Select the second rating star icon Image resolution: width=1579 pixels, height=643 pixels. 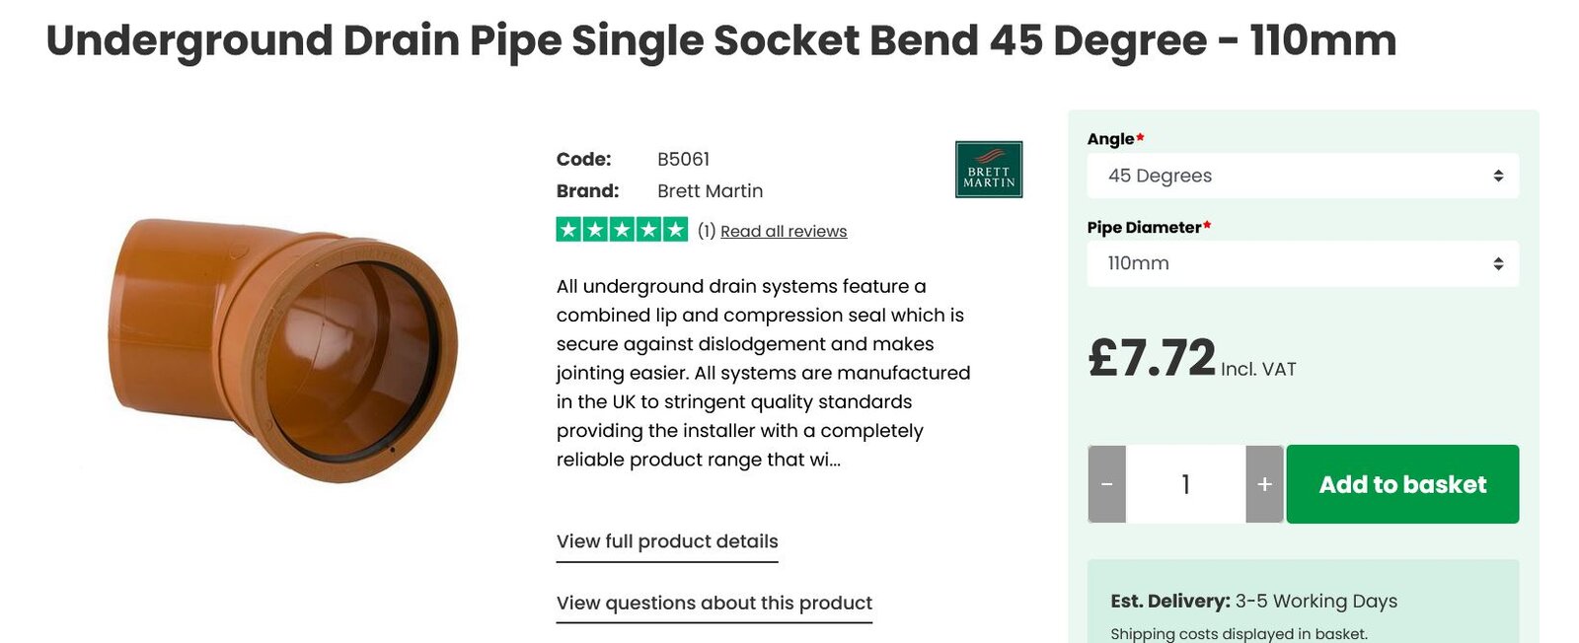coord(593,230)
